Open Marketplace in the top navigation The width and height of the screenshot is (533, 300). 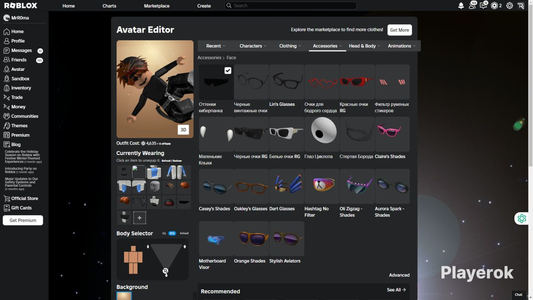pos(157,6)
